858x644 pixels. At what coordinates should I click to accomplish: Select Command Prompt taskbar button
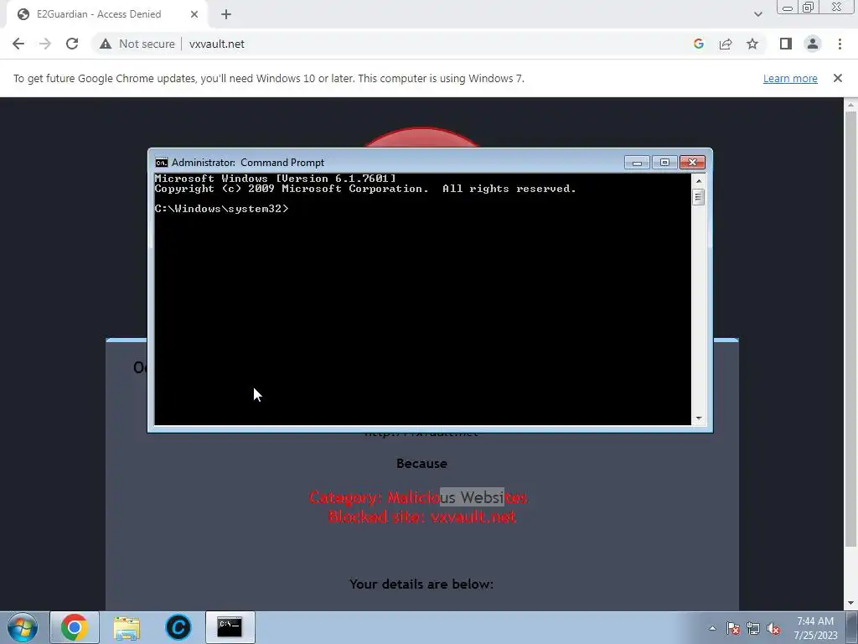click(x=230, y=627)
